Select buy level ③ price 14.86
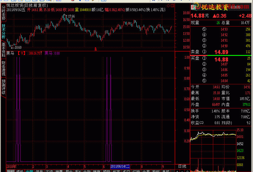The width and height of the screenshot is (253, 172). point(224,70)
